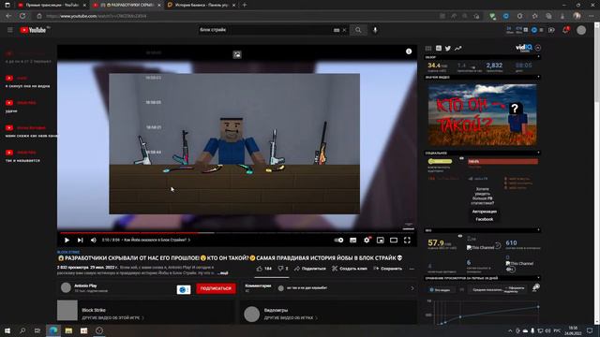Open the account avatar menu
Image resolution: width=600 pixels, height=337 pixels.
coord(581,30)
